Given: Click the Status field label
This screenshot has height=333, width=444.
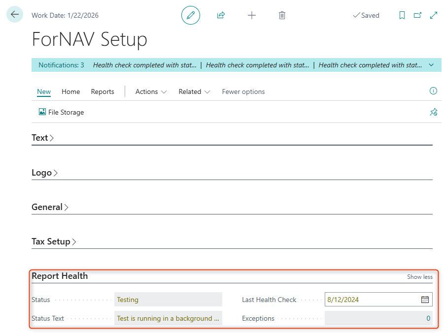Looking at the screenshot, I should [41, 300].
